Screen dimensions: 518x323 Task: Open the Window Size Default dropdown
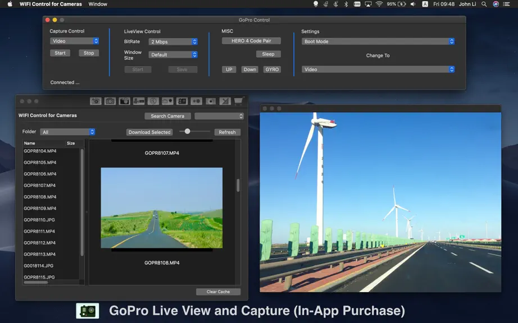tap(173, 54)
